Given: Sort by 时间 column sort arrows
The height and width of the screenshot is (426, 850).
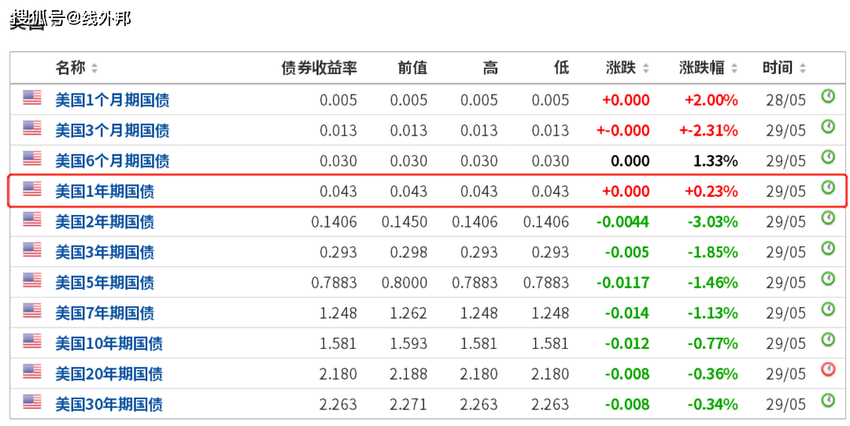Looking at the screenshot, I should click(x=803, y=69).
